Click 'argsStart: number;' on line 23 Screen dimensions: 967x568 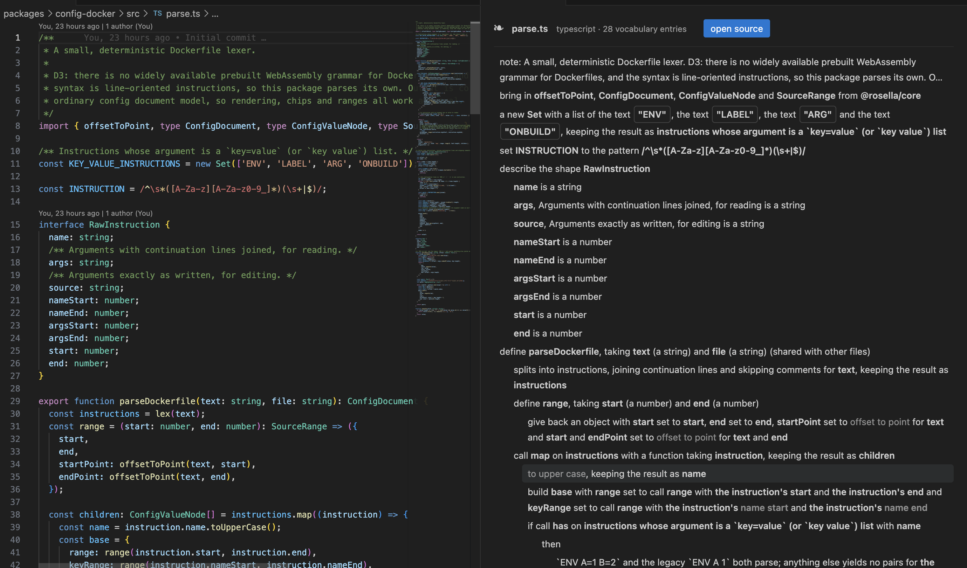[94, 326]
